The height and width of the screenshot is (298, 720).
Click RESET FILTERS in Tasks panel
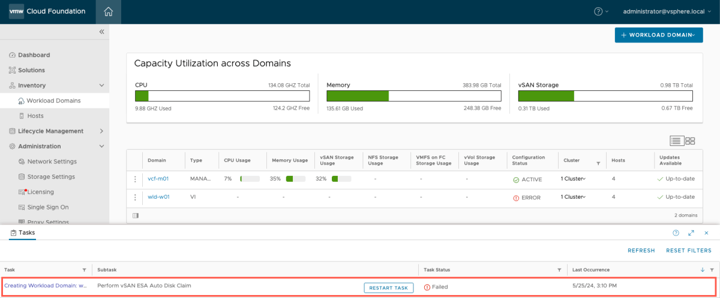pyautogui.click(x=689, y=251)
